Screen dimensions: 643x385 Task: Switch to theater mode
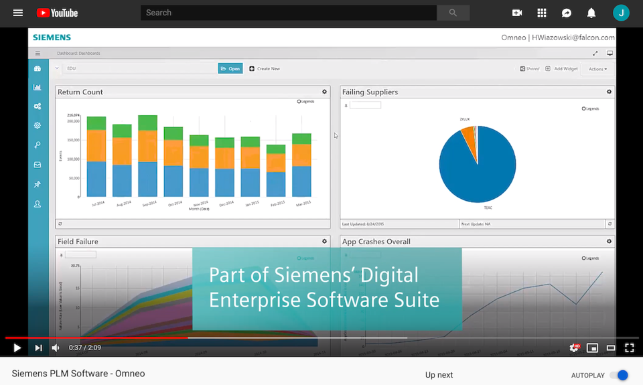tap(611, 348)
